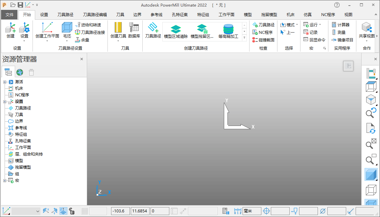Open 碰撞截面 collision section check
The width and height of the screenshot is (380, 217).
263,40
